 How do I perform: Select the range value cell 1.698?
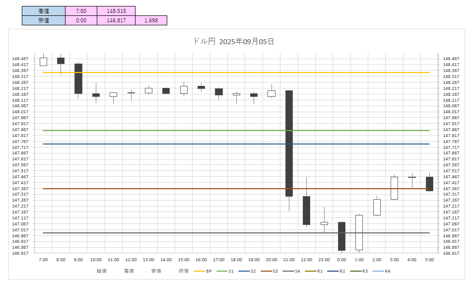(x=151, y=20)
